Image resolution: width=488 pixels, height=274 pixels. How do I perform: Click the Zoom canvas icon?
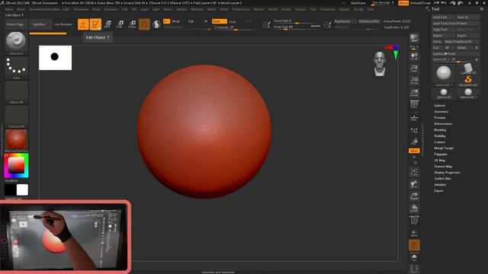click(x=414, y=68)
